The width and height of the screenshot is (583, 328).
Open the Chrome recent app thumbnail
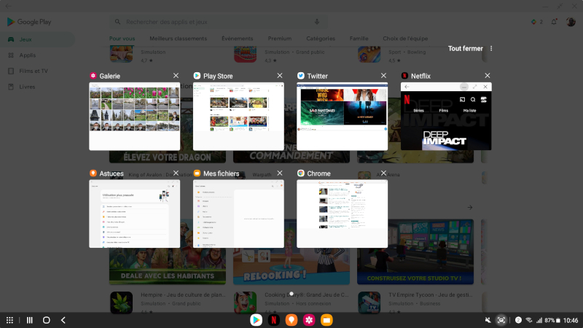coord(342,214)
